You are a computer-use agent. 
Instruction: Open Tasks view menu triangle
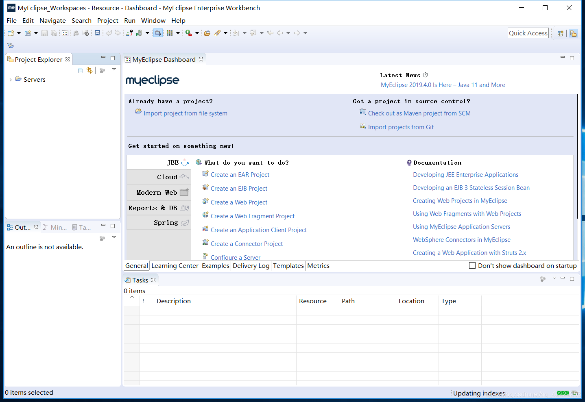click(554, 278)
